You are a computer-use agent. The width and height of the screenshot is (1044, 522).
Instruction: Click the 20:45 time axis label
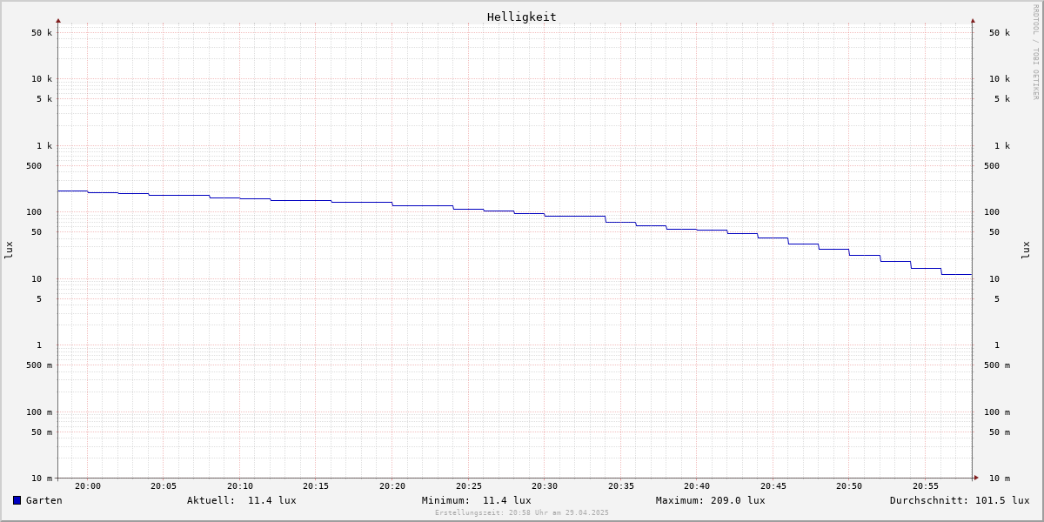[773, 486]
